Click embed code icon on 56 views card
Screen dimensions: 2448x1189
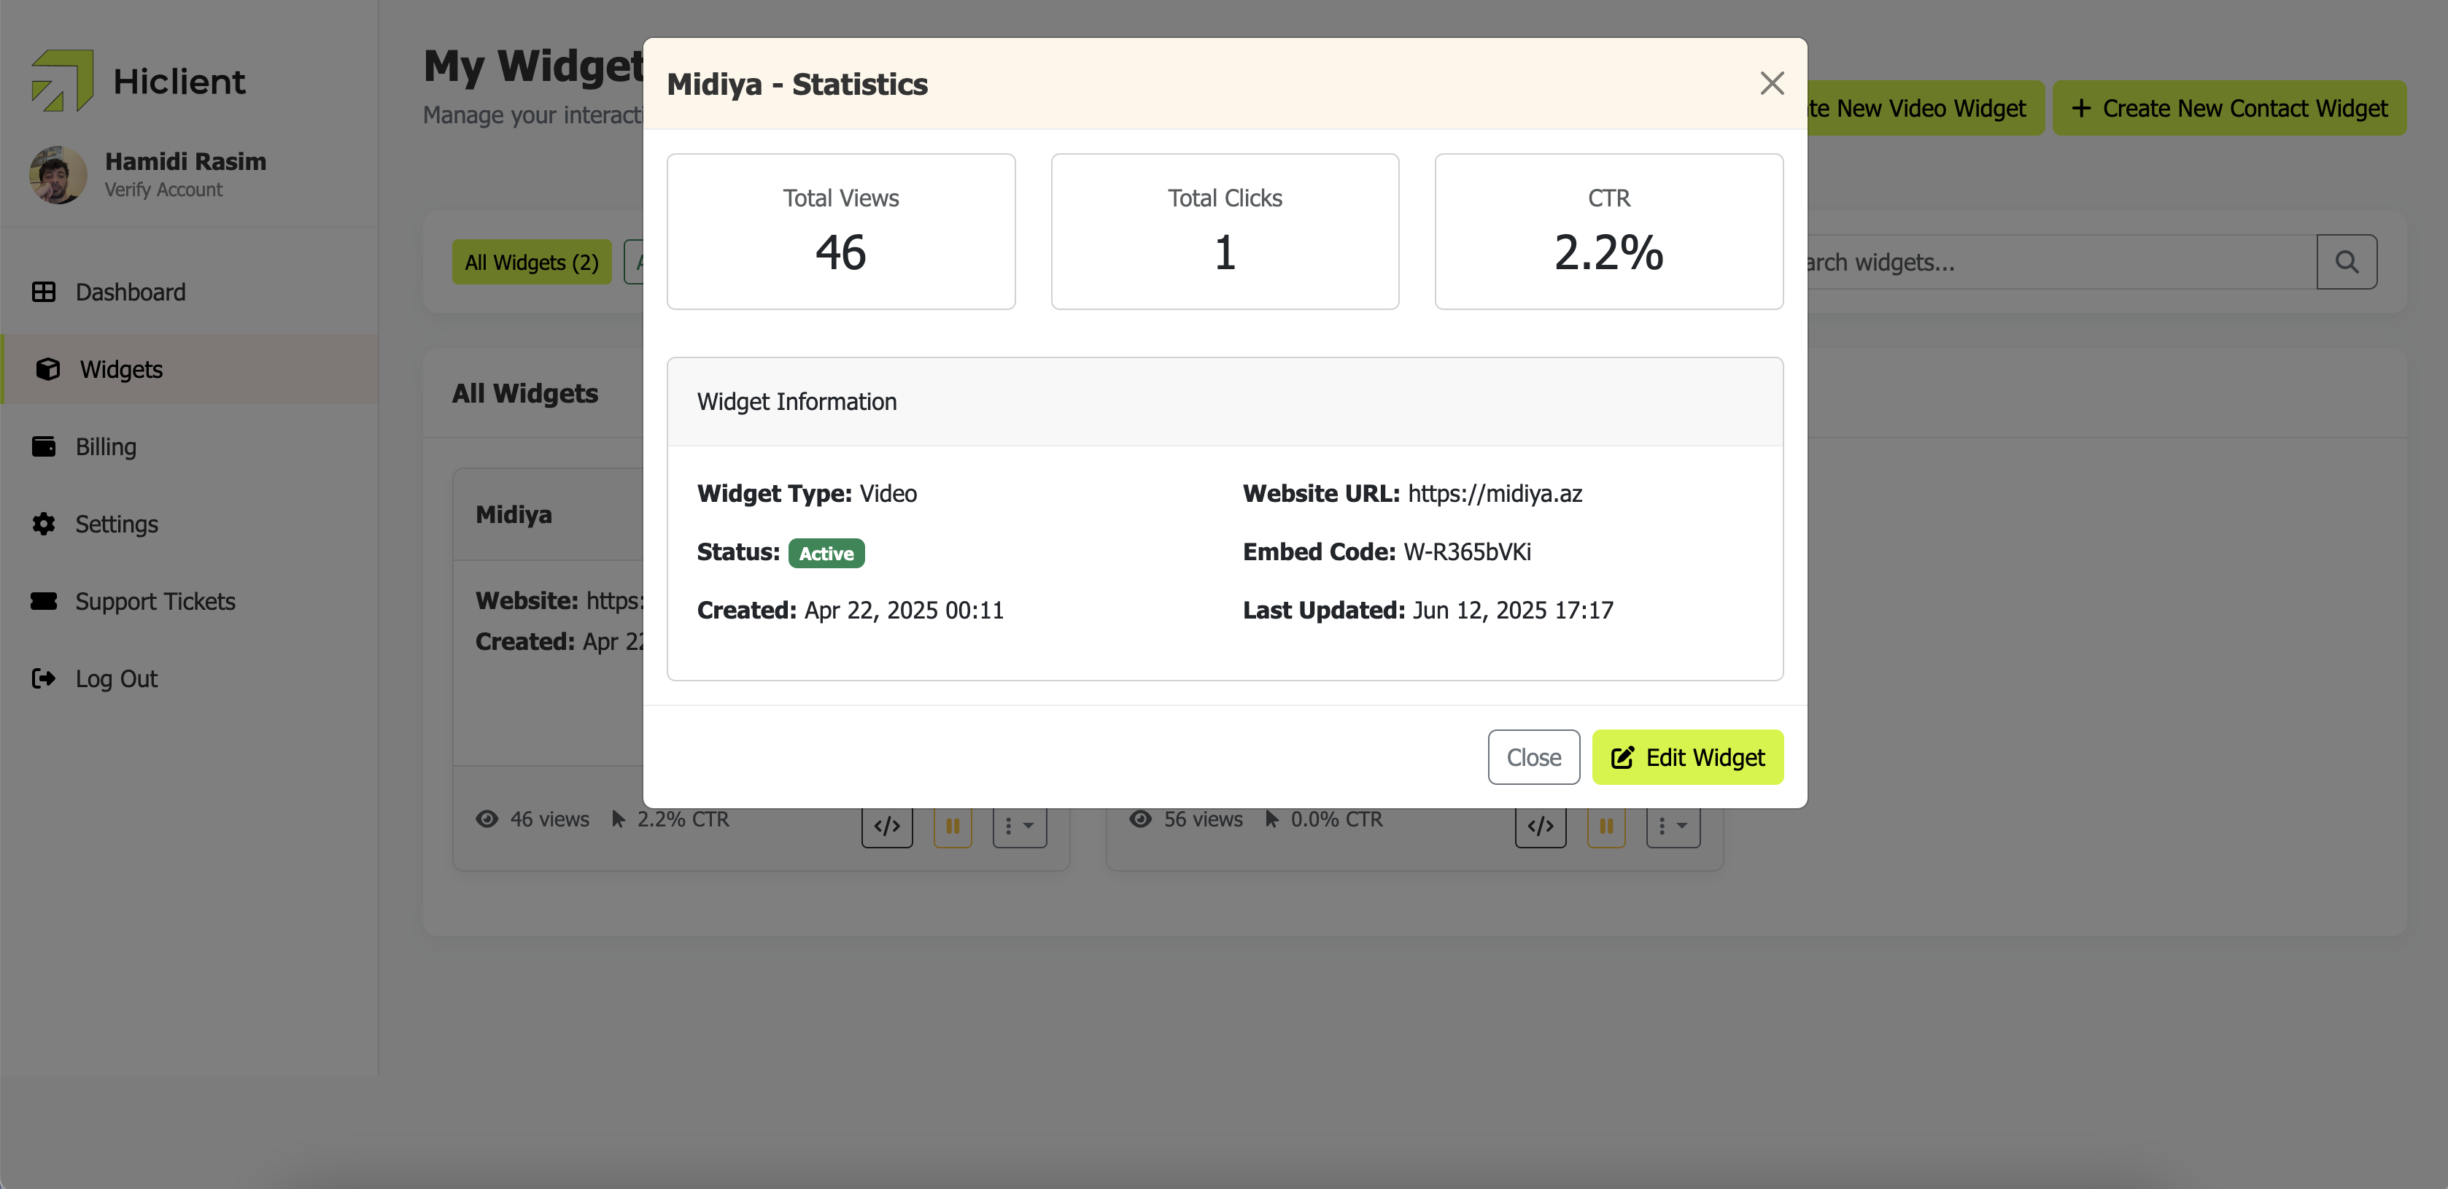1541,826
